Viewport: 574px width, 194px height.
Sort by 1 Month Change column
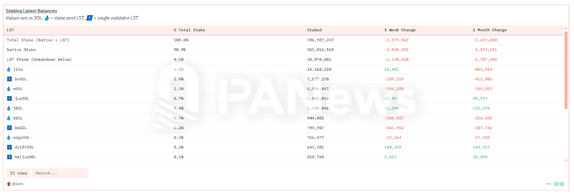click(489, 30)
